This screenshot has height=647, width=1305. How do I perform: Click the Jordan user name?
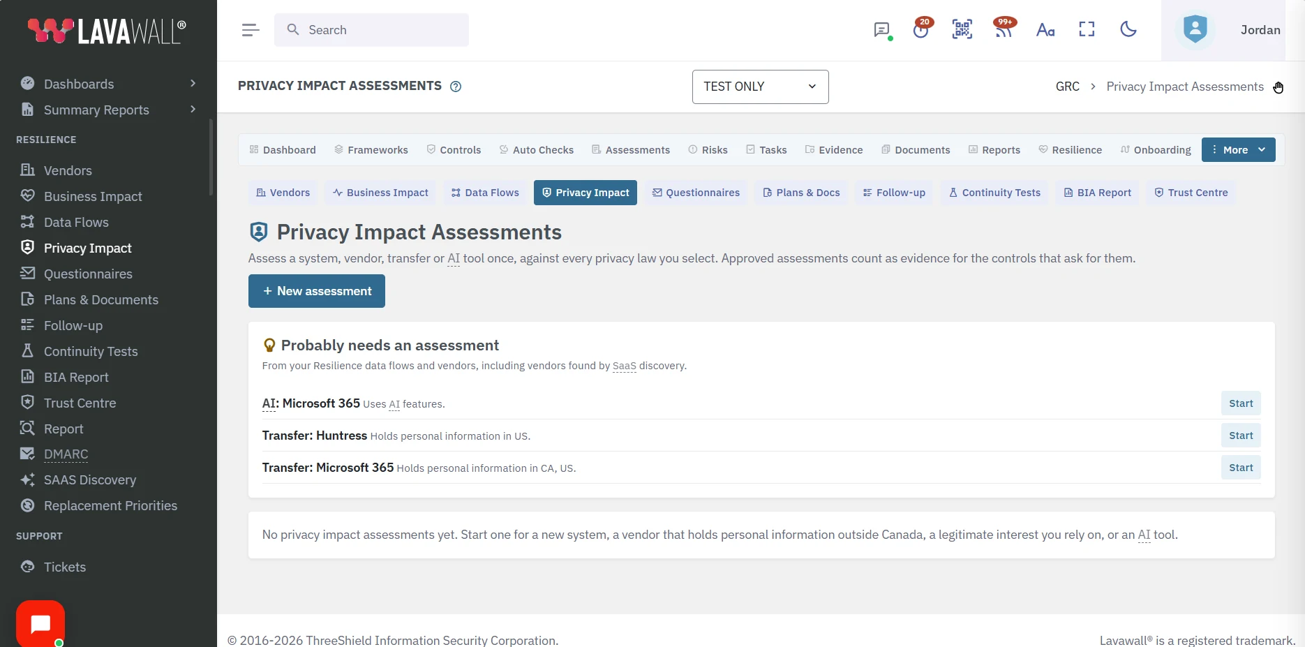click(1260, 30)
